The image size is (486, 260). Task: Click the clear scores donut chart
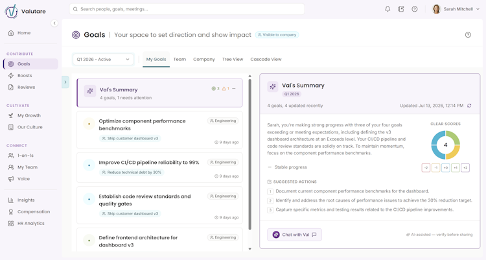point(446,145)
